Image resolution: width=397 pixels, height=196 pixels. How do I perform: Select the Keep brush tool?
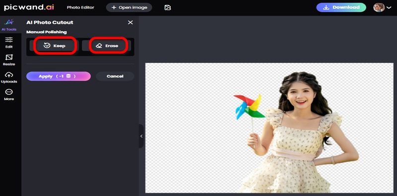tap(54, 46)
